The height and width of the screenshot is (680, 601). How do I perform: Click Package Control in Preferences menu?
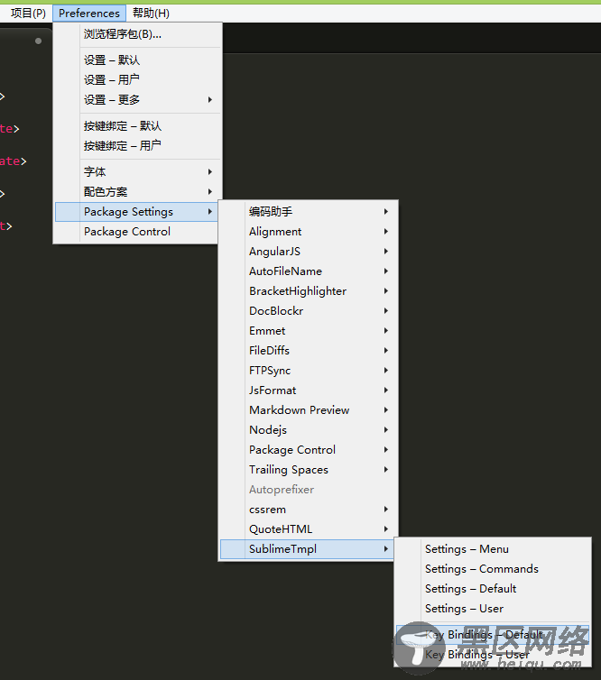[137, 232]
